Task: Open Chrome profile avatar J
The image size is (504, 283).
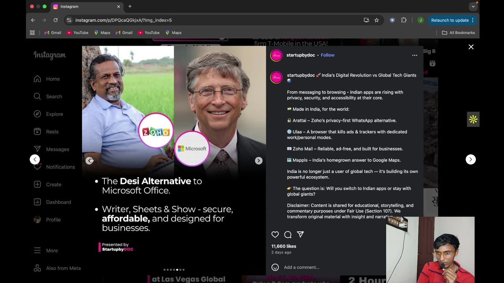Action: click(421, 20)
